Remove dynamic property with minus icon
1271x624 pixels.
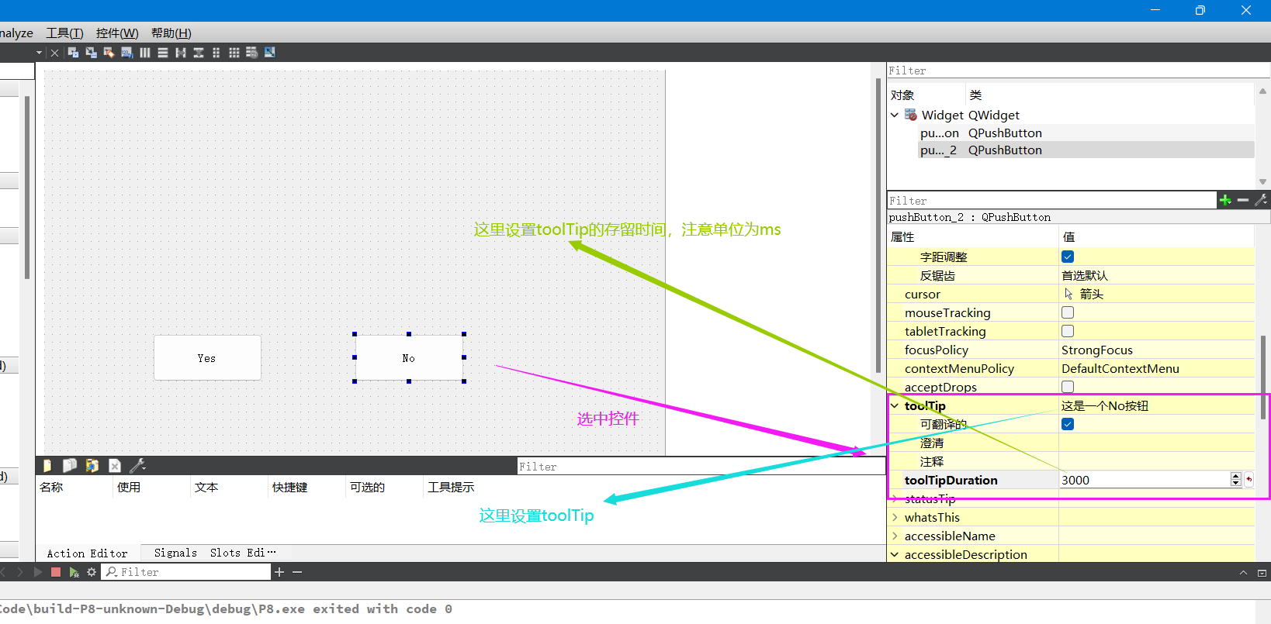(1243, 200)
